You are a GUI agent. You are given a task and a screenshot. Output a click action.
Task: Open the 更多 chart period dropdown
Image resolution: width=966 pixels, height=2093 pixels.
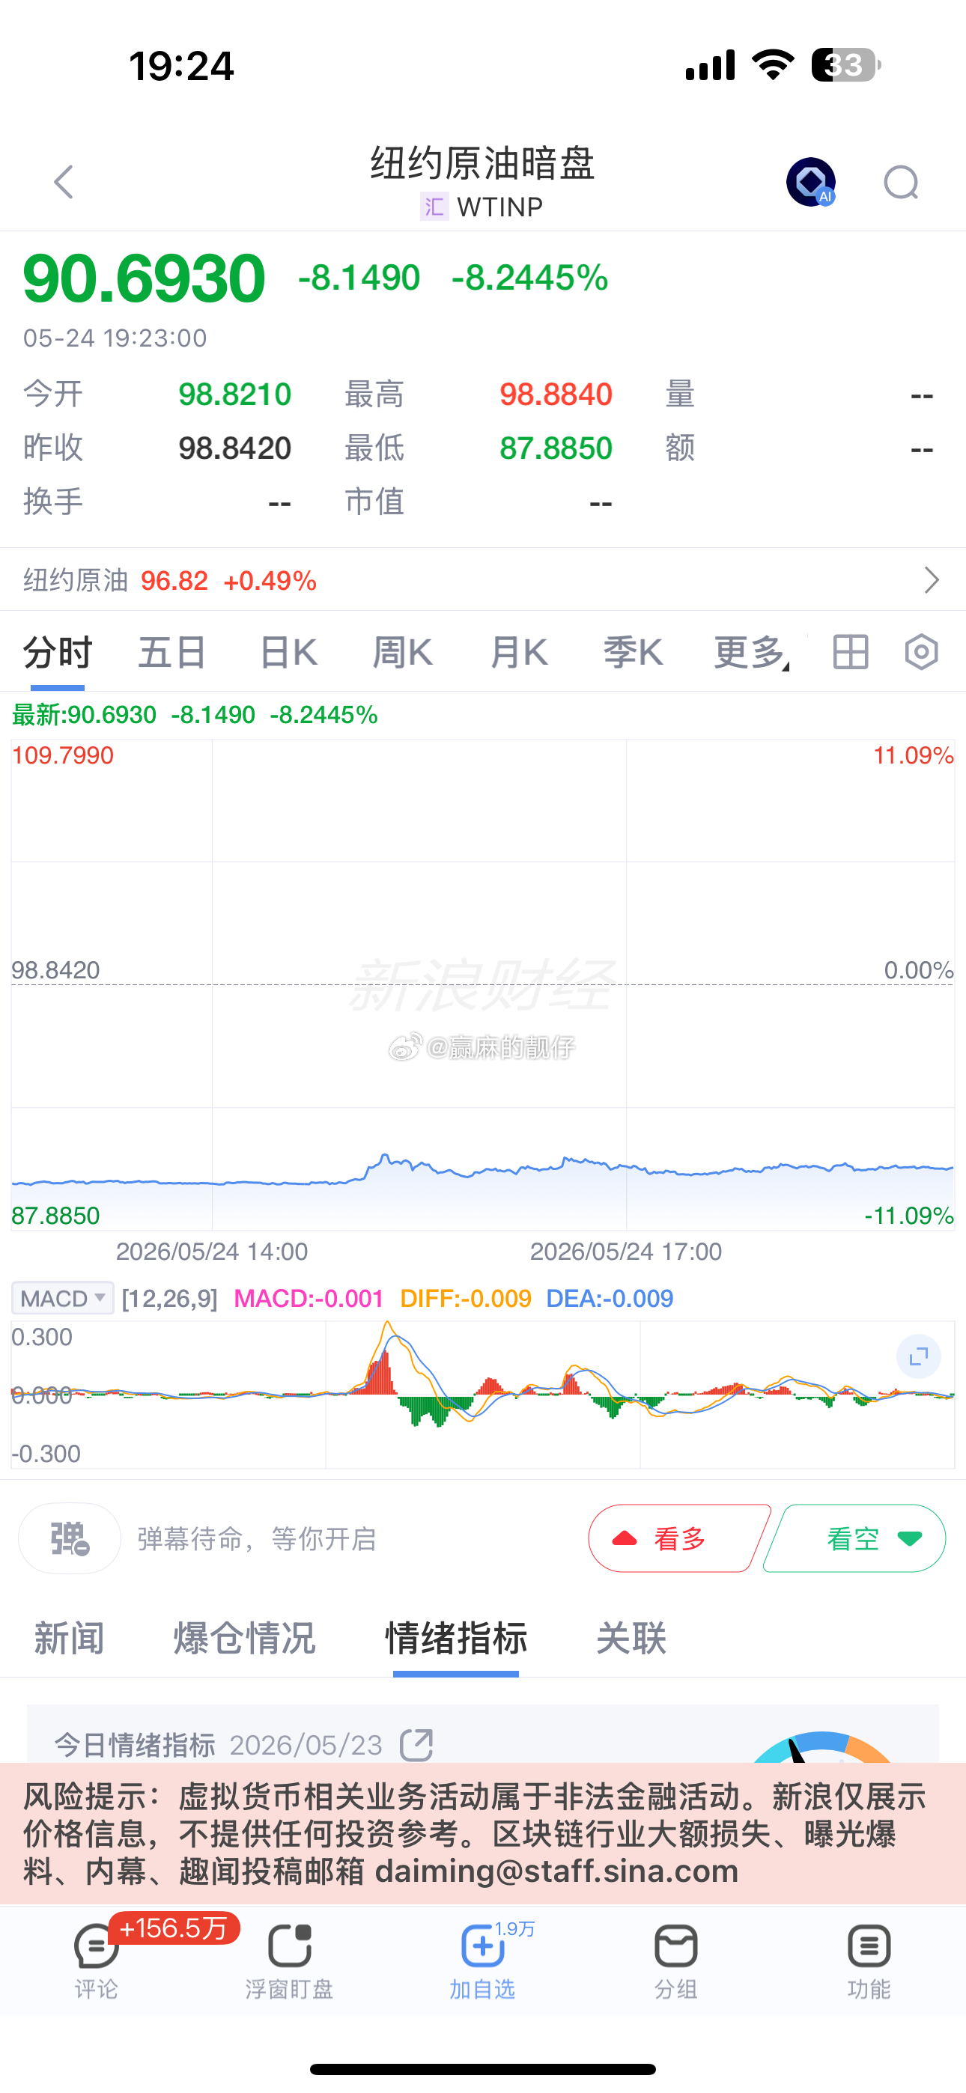(x=751, y=653)
